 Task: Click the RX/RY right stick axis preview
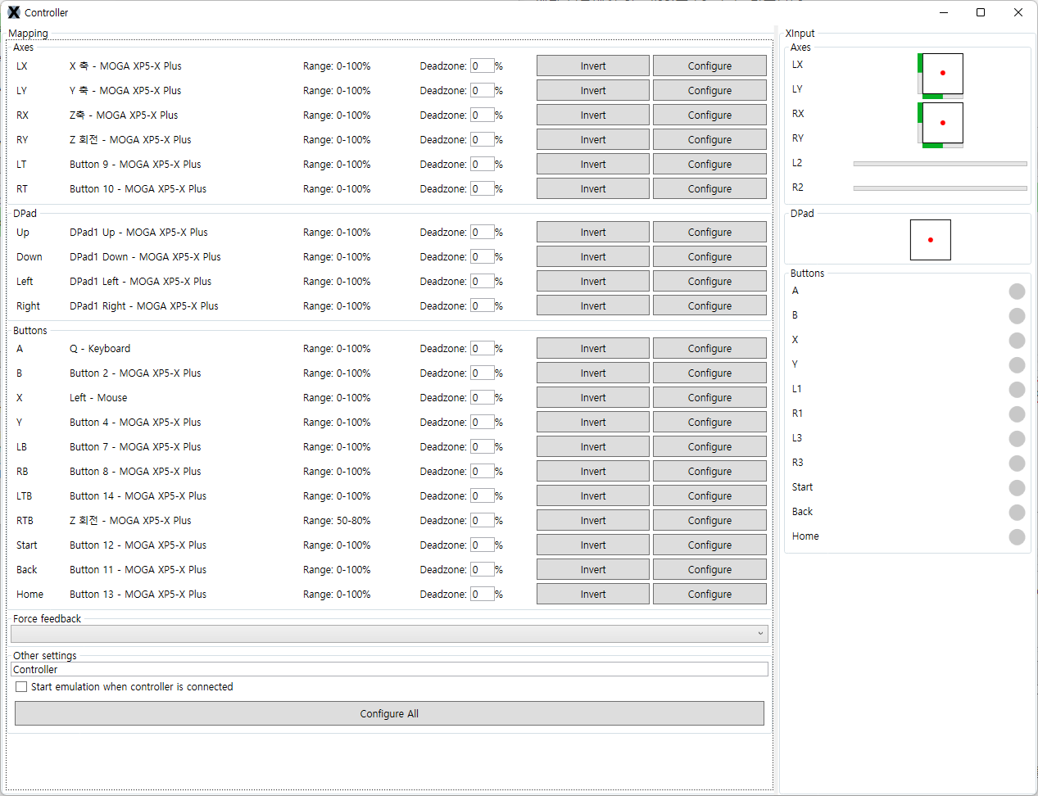[x=941, y=124]
